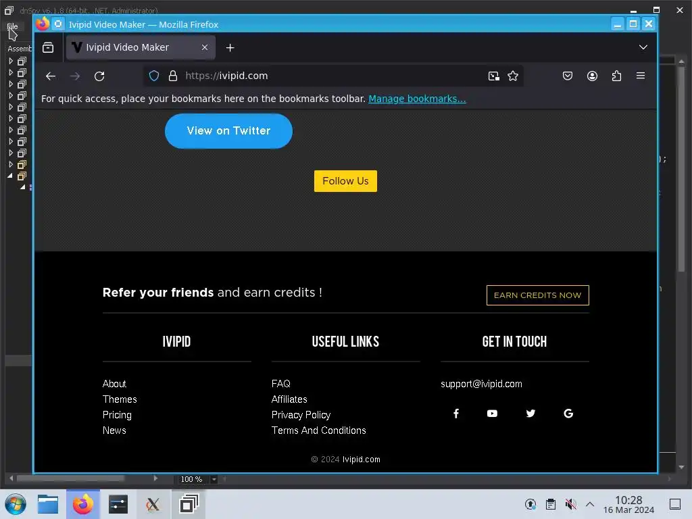Open Ivipid Twitter bird icon in footer
The width and height of the screenshot is (692, 519).
(530, 413)
